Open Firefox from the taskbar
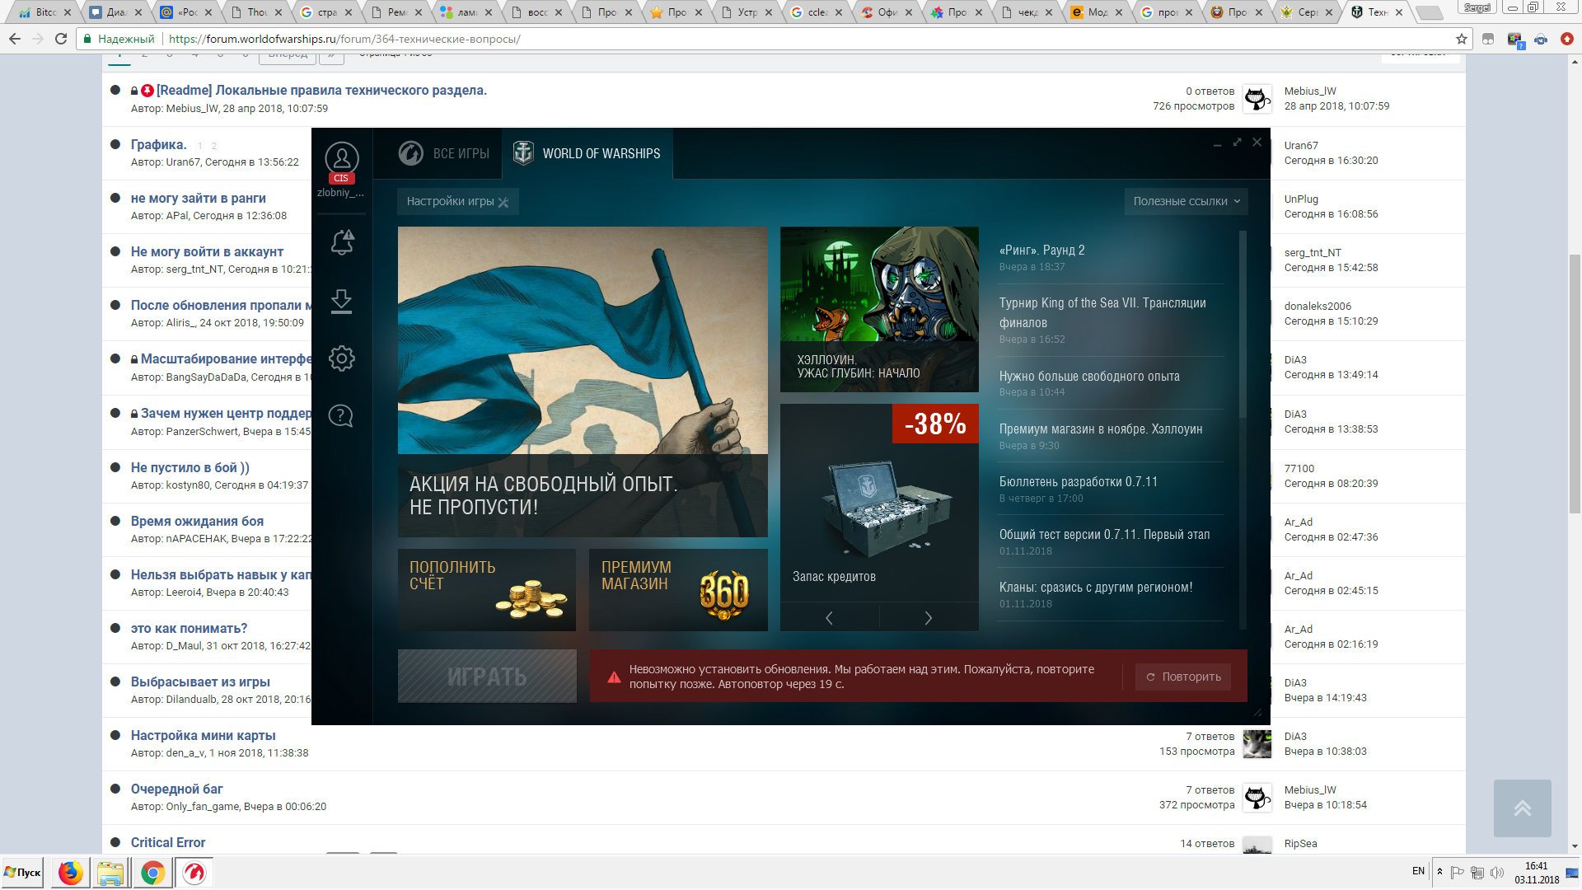The image size is (1582, 890). (x=70, y=873)
